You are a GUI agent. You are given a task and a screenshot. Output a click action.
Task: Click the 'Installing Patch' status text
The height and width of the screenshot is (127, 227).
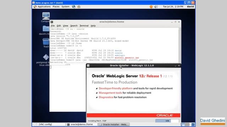tap(97, 121)
